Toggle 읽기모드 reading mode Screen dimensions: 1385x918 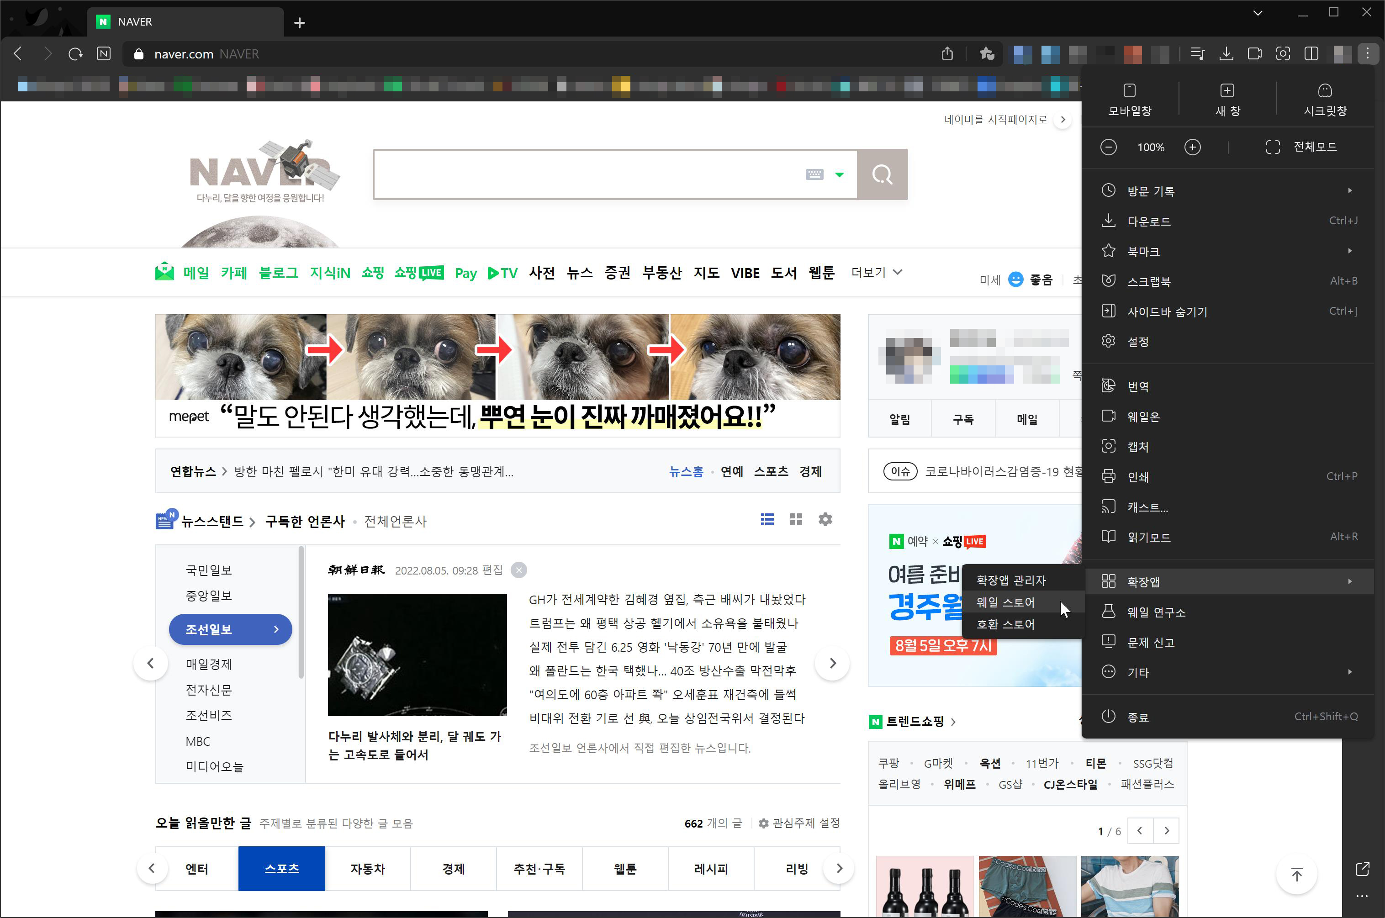coord(1228,538)
